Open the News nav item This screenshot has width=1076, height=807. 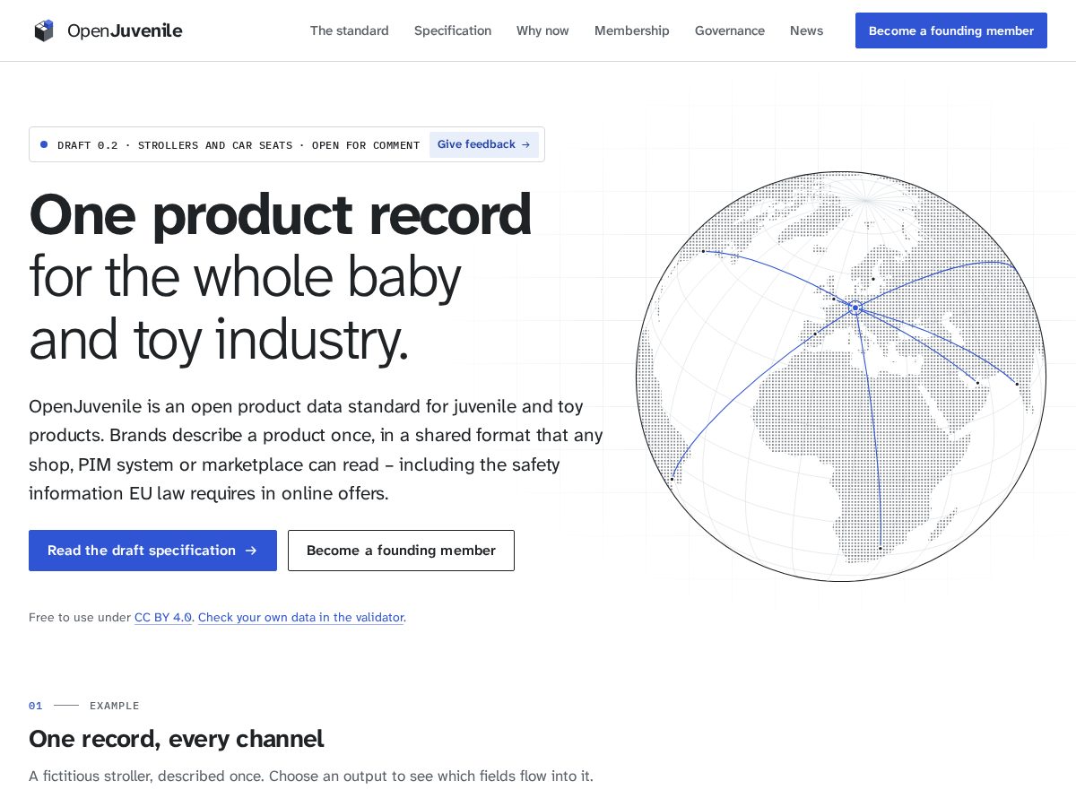tap(806, 30)
